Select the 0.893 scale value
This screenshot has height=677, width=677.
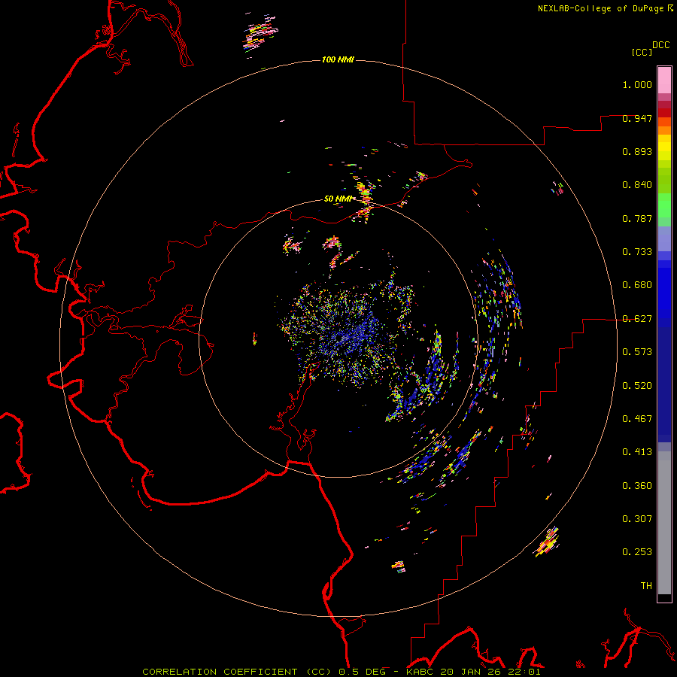[x=637, y=151]
